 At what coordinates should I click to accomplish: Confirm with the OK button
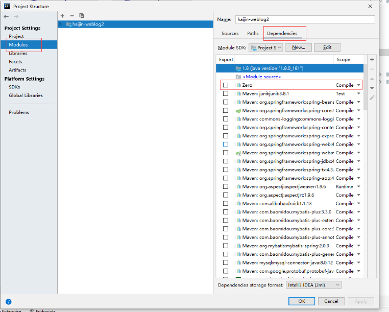[x=302, y=301]
